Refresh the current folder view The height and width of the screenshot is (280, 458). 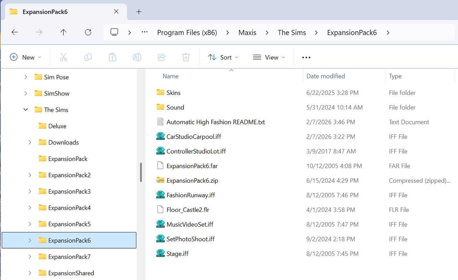tap(88, 32)
